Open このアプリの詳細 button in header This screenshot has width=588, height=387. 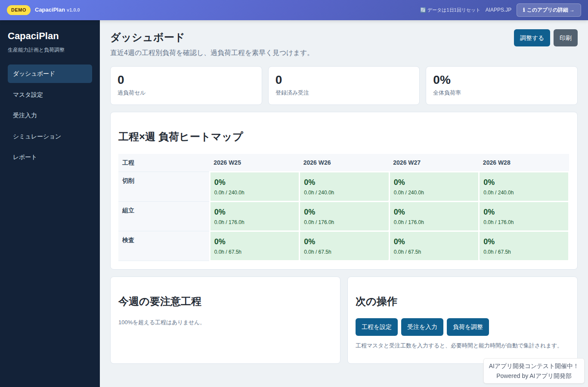point(548,10)
